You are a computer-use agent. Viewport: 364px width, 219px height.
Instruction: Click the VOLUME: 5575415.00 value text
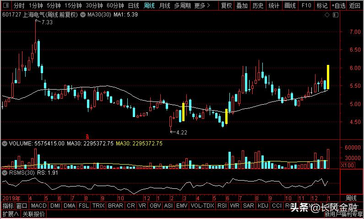pos(37,144)
